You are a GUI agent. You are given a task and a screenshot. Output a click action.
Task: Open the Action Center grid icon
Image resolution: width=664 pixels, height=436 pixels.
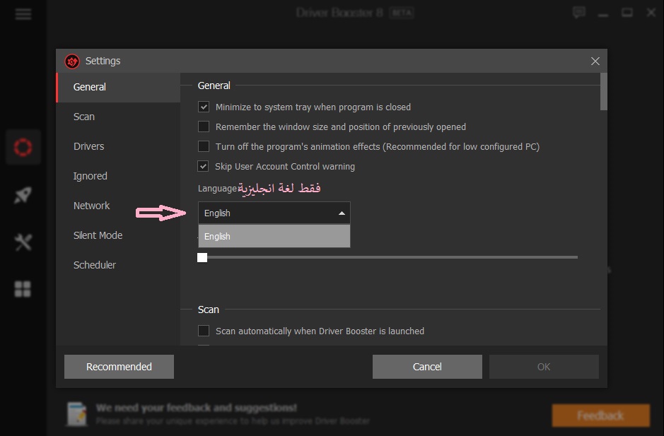[x=23, y=289]
